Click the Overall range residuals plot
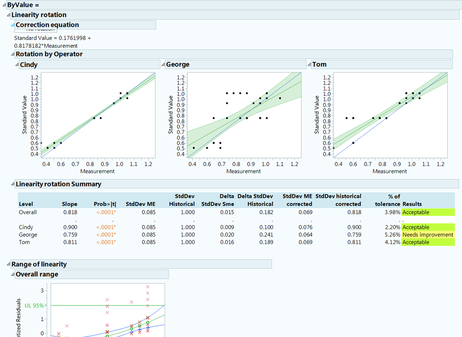The width and height of the screenshot is (462, 337). coord(108,310)
